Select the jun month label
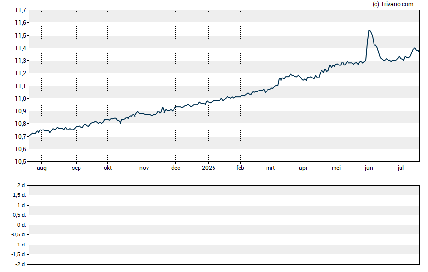The height and width of the screenshot is (272, 428). pyautogui.click(x=369, y=168)
